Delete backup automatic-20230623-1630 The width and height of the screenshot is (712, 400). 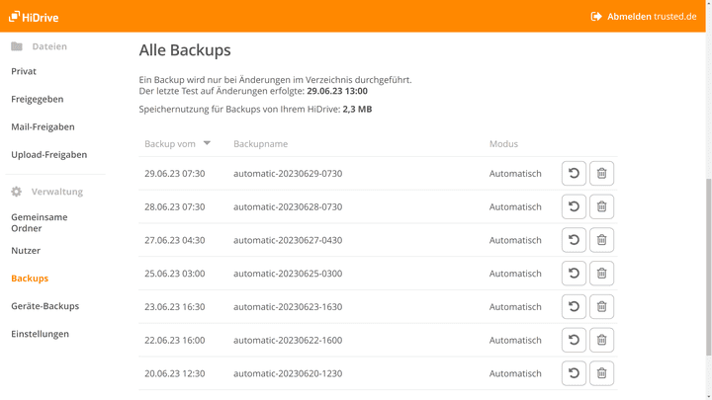(601, 306)
